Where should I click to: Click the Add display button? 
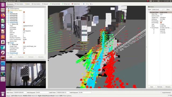coord(11,57)
